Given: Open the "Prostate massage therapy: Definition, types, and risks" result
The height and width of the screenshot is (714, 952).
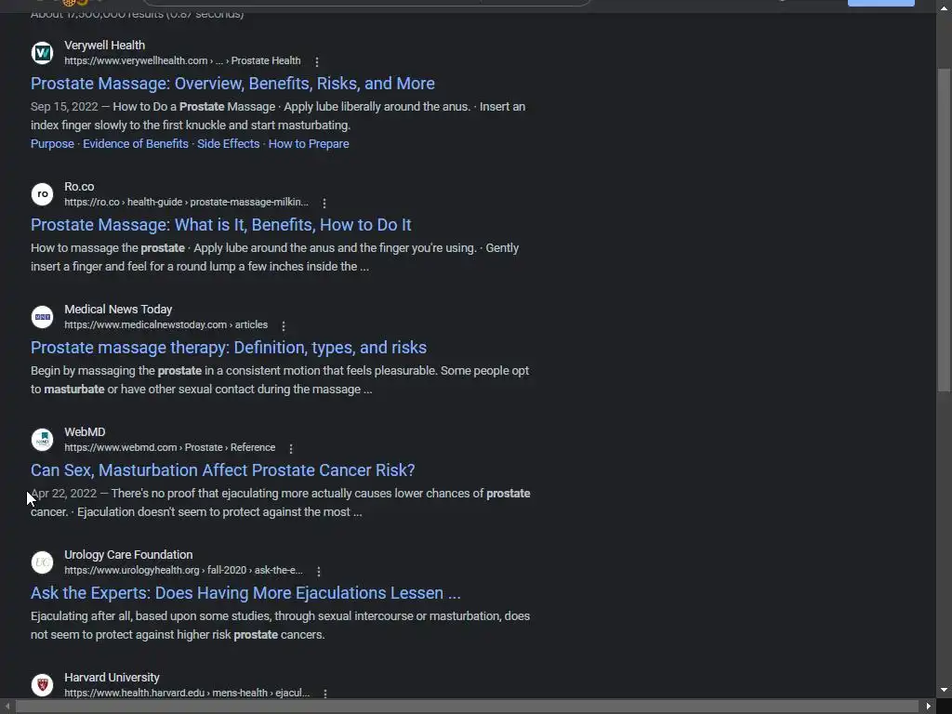Looking at the screenshot, I should (229, 348).
